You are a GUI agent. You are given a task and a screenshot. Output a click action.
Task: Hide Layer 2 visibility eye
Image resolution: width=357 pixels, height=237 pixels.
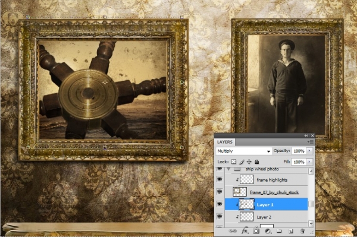click(x=220, y=216)
